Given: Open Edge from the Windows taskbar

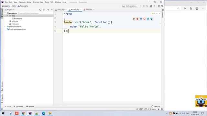Looking at the screenshot, I should coord(43,113).
